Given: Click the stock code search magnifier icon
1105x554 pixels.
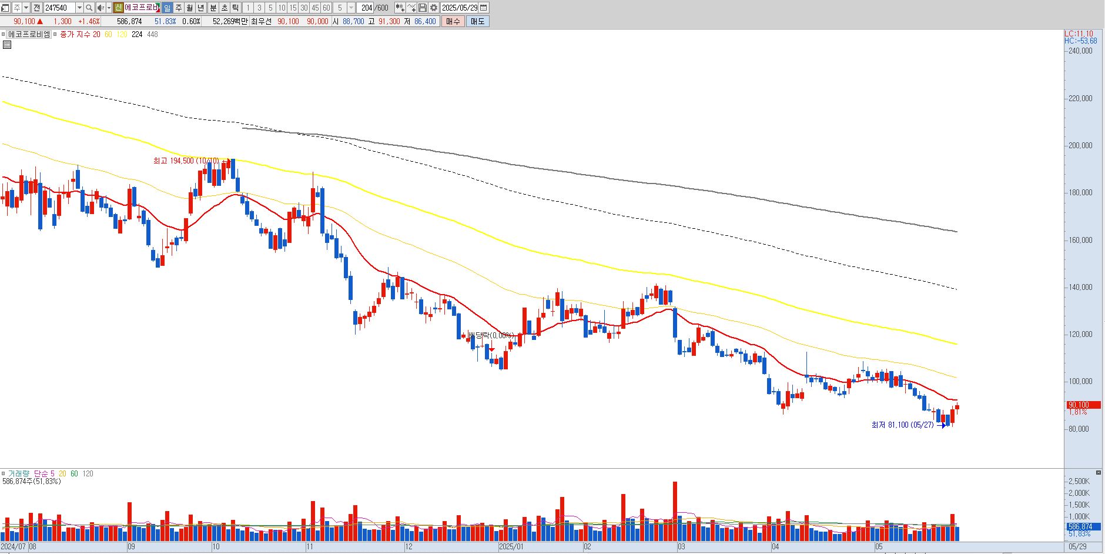Looking at the screenshot, I should [89, 8].
